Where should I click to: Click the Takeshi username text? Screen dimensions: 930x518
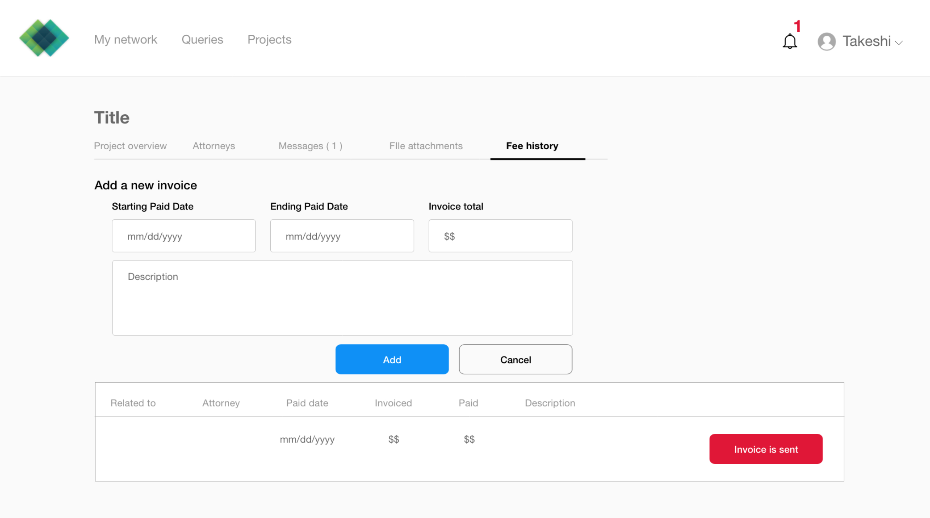pos(866,41)
